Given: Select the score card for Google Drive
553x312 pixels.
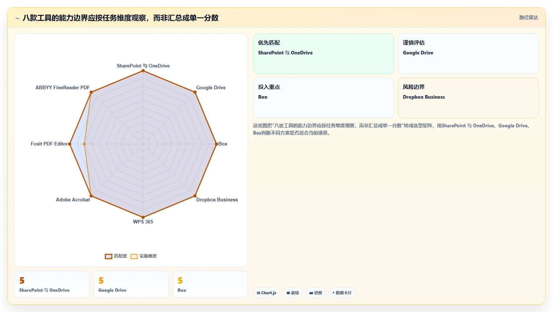Looking at the screenshot, I should [131, 284].
